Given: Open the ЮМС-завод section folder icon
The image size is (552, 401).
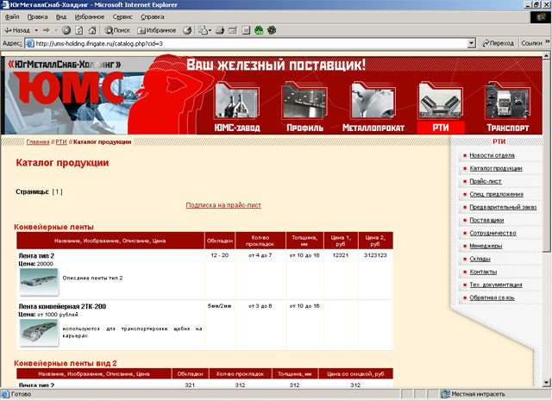Looking at the screenshot, I should (x=237, y=100).
